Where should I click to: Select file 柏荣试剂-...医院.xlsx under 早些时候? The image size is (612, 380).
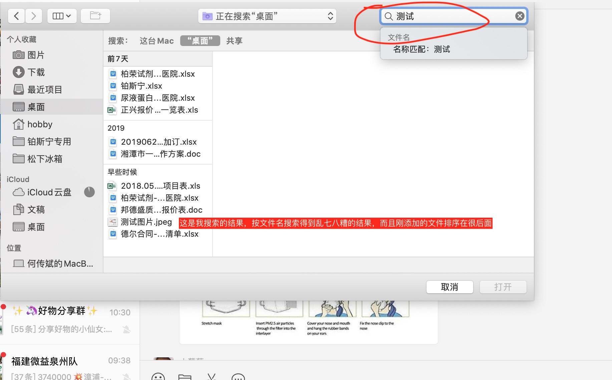158,198
